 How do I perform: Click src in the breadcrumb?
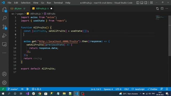13,14
